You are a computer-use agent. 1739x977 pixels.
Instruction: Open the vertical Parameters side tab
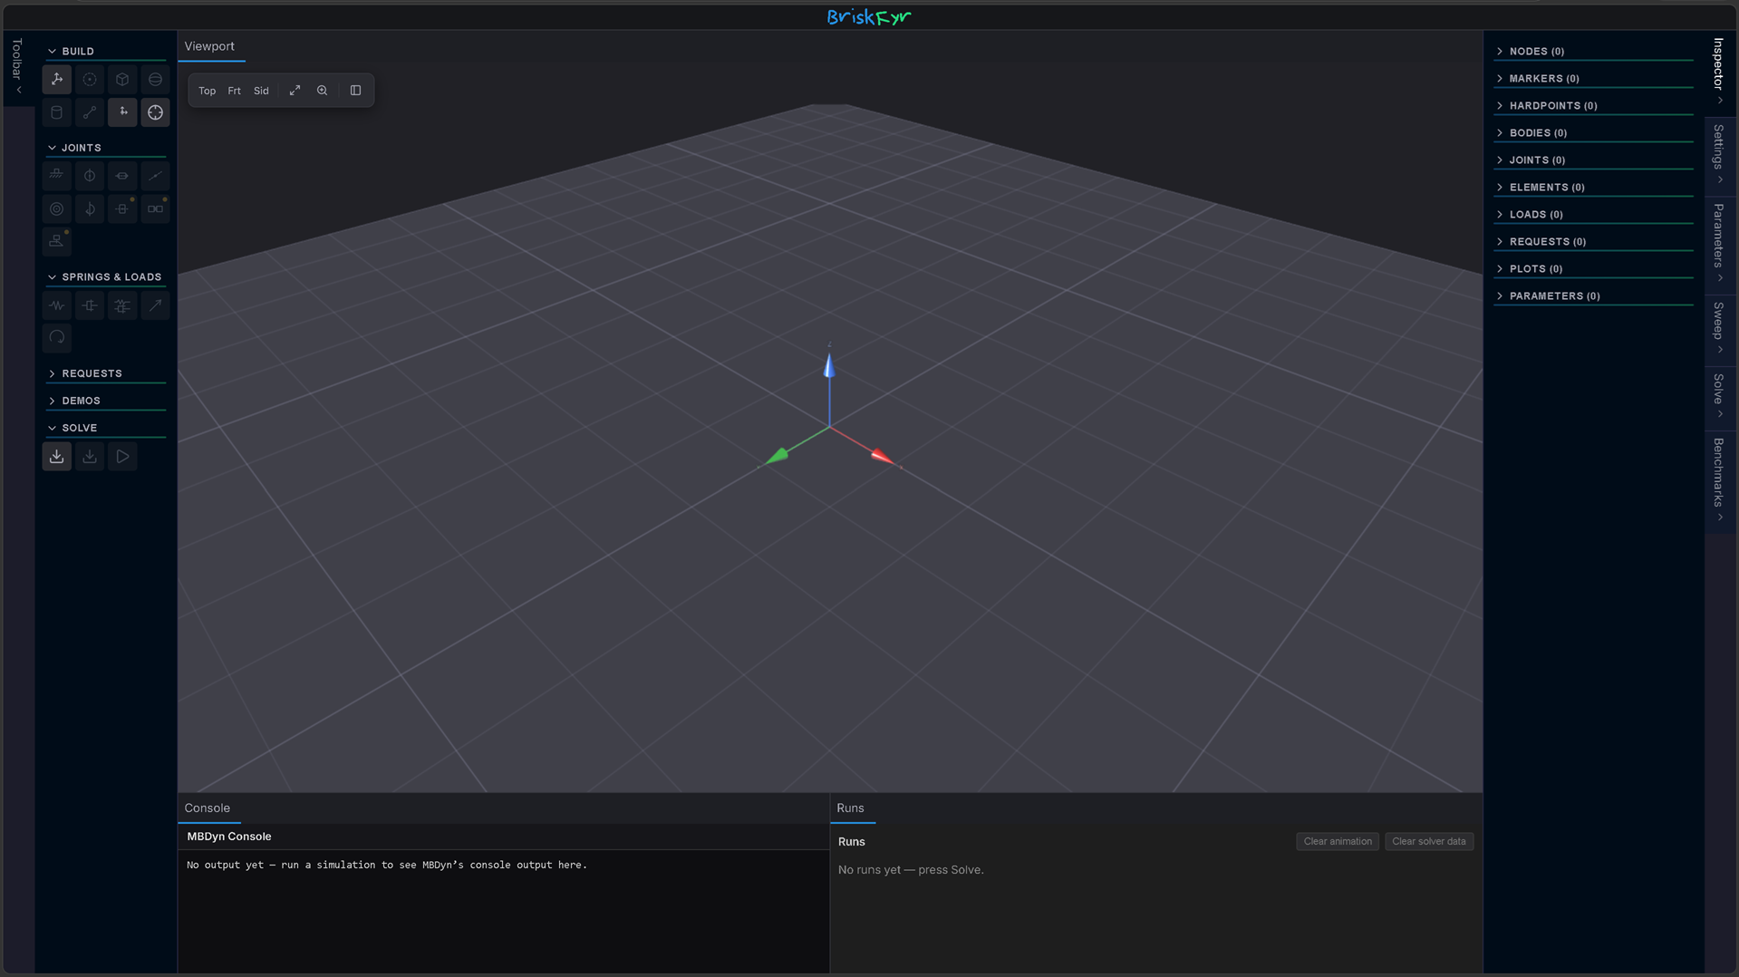tap(1719, 244)
